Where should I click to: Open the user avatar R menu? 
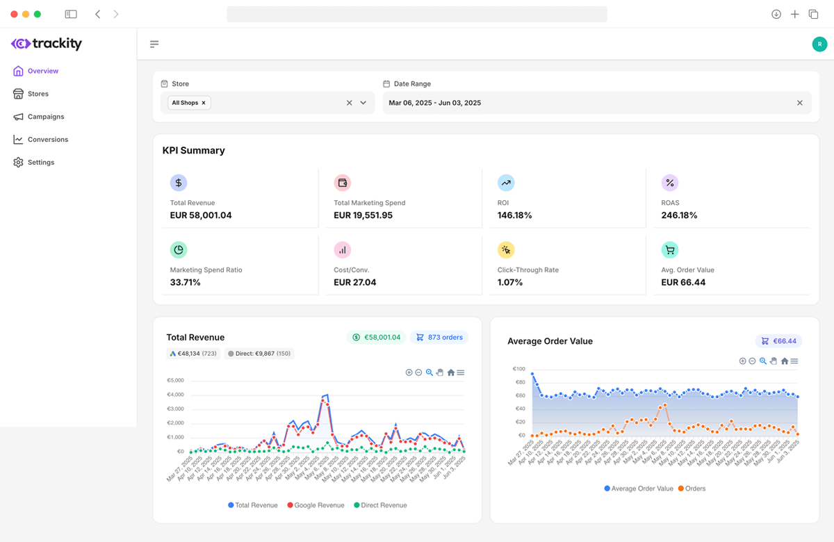[819, 44]
